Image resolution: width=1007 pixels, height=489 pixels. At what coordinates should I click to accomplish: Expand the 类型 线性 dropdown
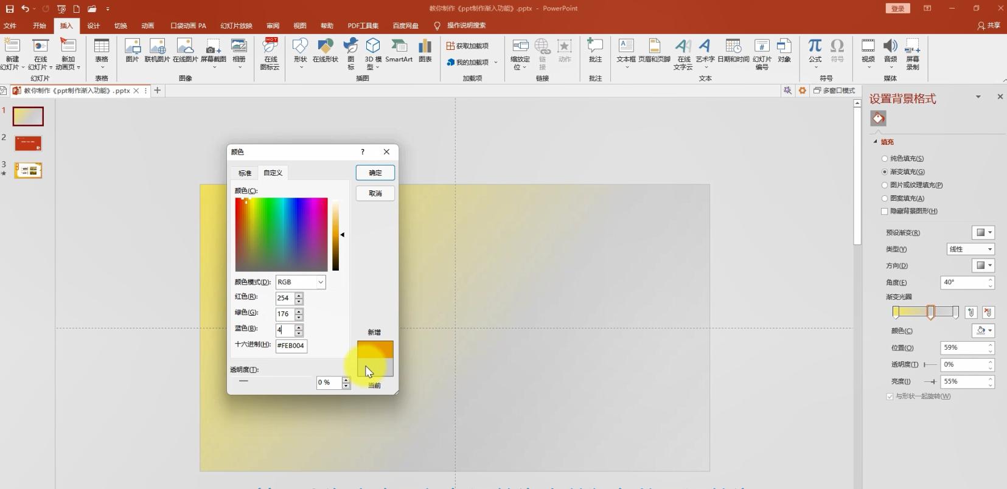970,249
